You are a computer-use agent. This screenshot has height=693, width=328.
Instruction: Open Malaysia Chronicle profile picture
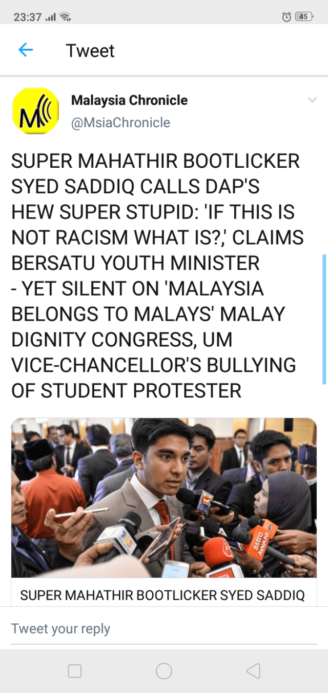click(35, 111)
